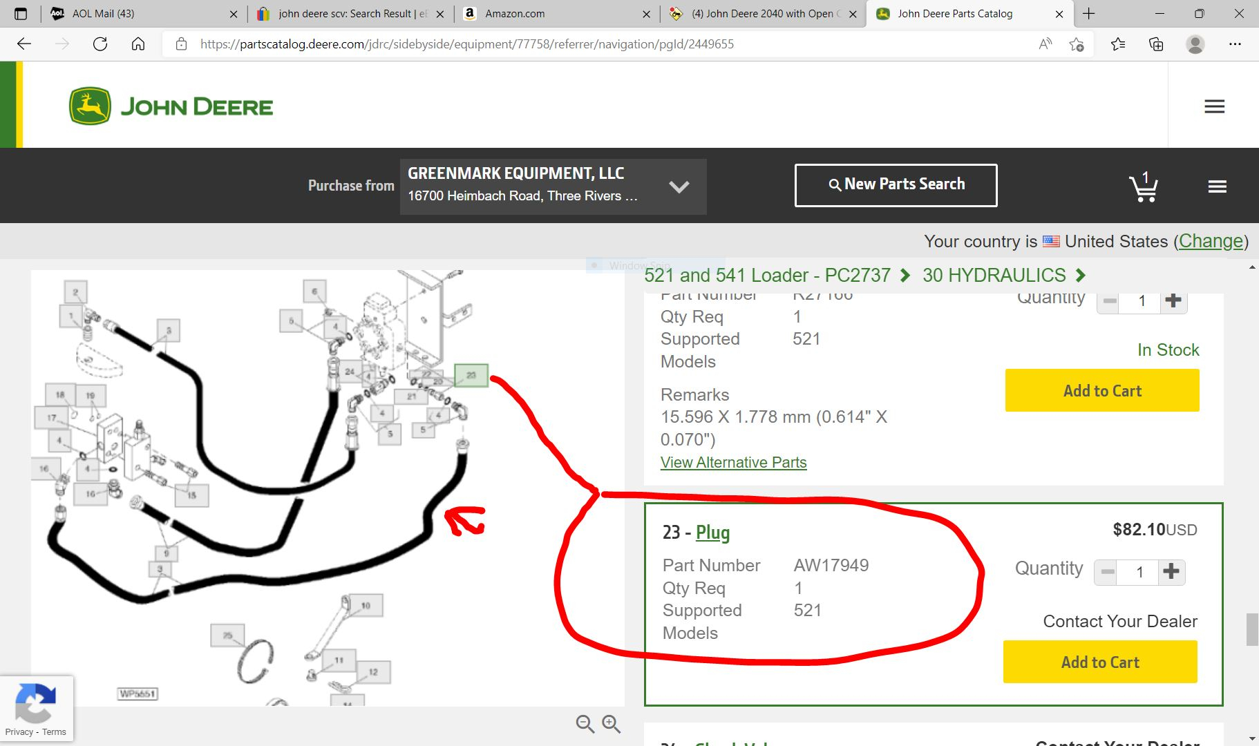Image resolution: width=1259 pixels, height=746 pixels.
Task: Open View Alternative Parts link
Action: tap(733, 462)
